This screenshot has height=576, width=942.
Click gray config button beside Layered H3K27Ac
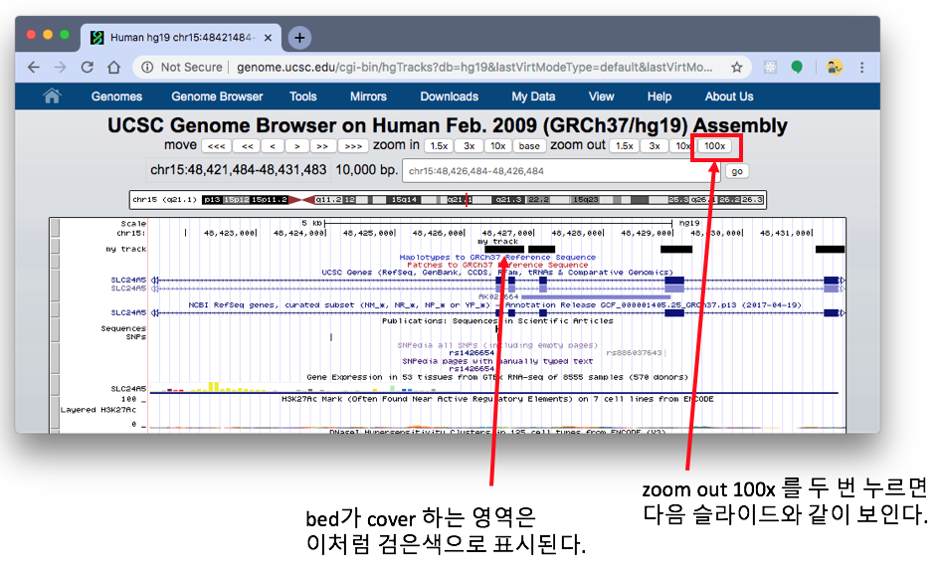click(x=56, y=411)
